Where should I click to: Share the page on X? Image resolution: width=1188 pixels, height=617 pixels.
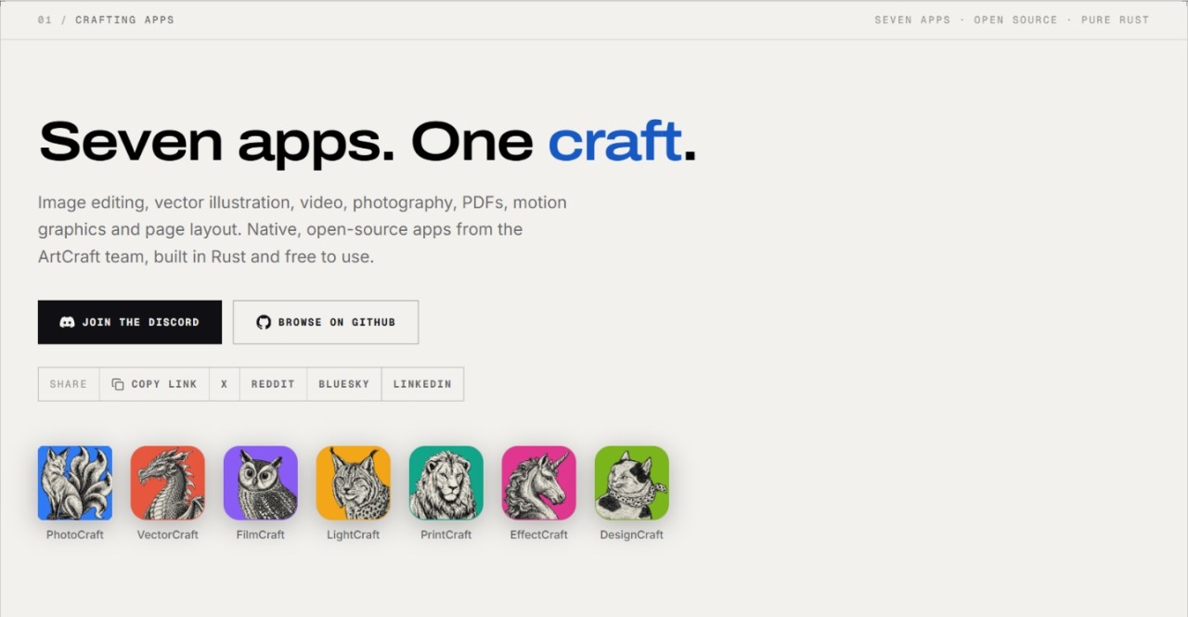click(224, 384)
